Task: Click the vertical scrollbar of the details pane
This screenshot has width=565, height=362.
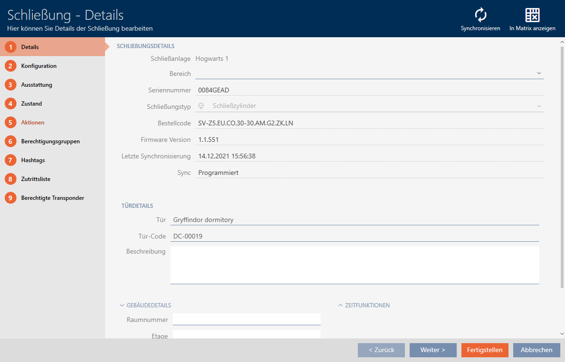Action: [561, 165]
